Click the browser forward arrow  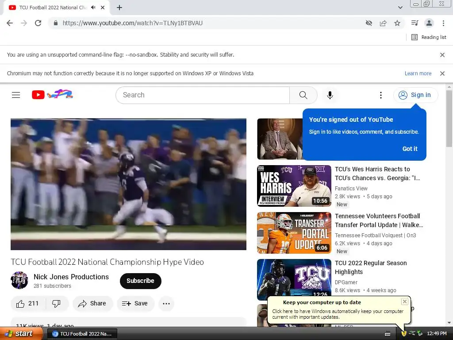[x=24, y=23]
